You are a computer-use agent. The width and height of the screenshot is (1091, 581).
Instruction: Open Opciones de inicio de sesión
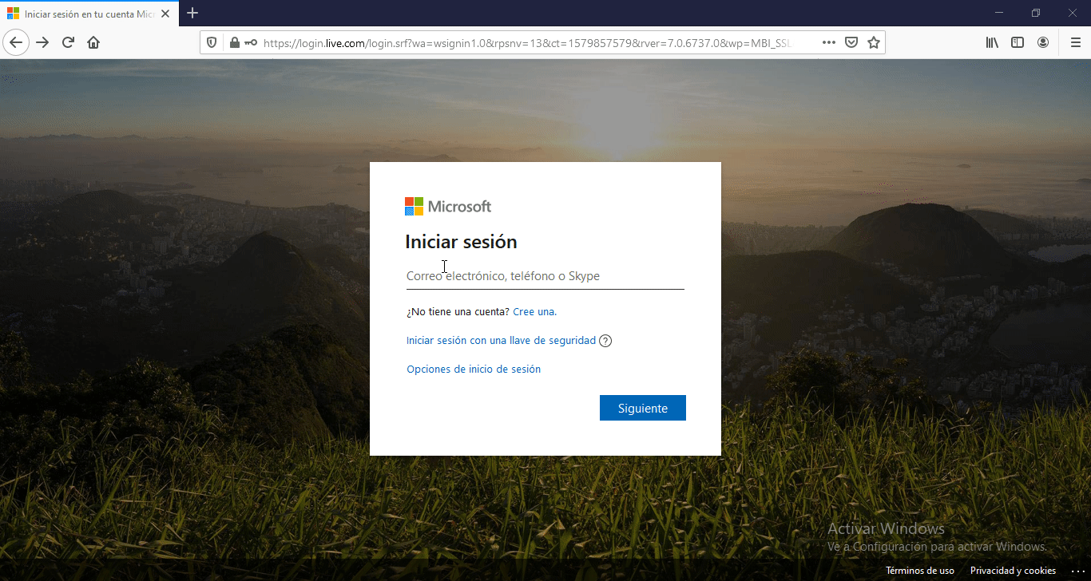(474, 370)
